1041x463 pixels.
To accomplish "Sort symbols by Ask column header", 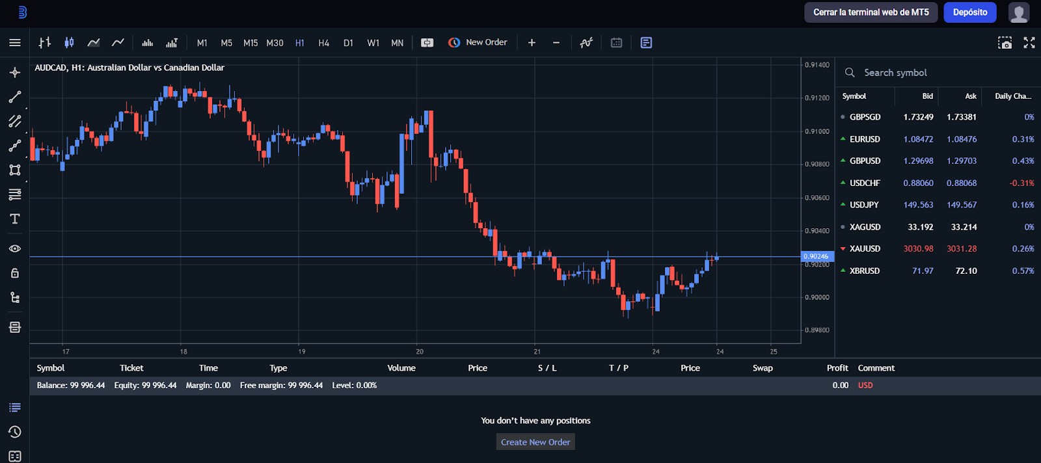I will 971,96.
